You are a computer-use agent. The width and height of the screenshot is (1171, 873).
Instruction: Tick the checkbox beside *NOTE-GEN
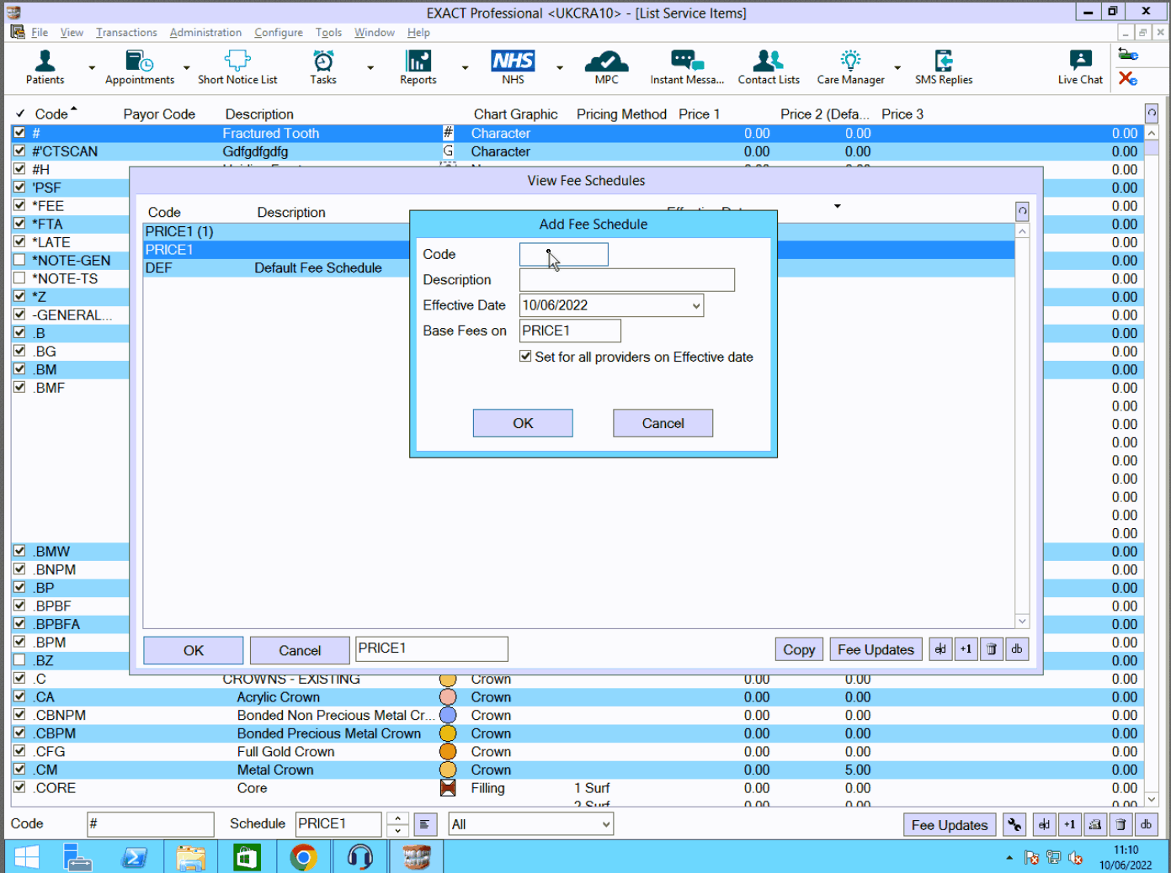click(19, 260)
